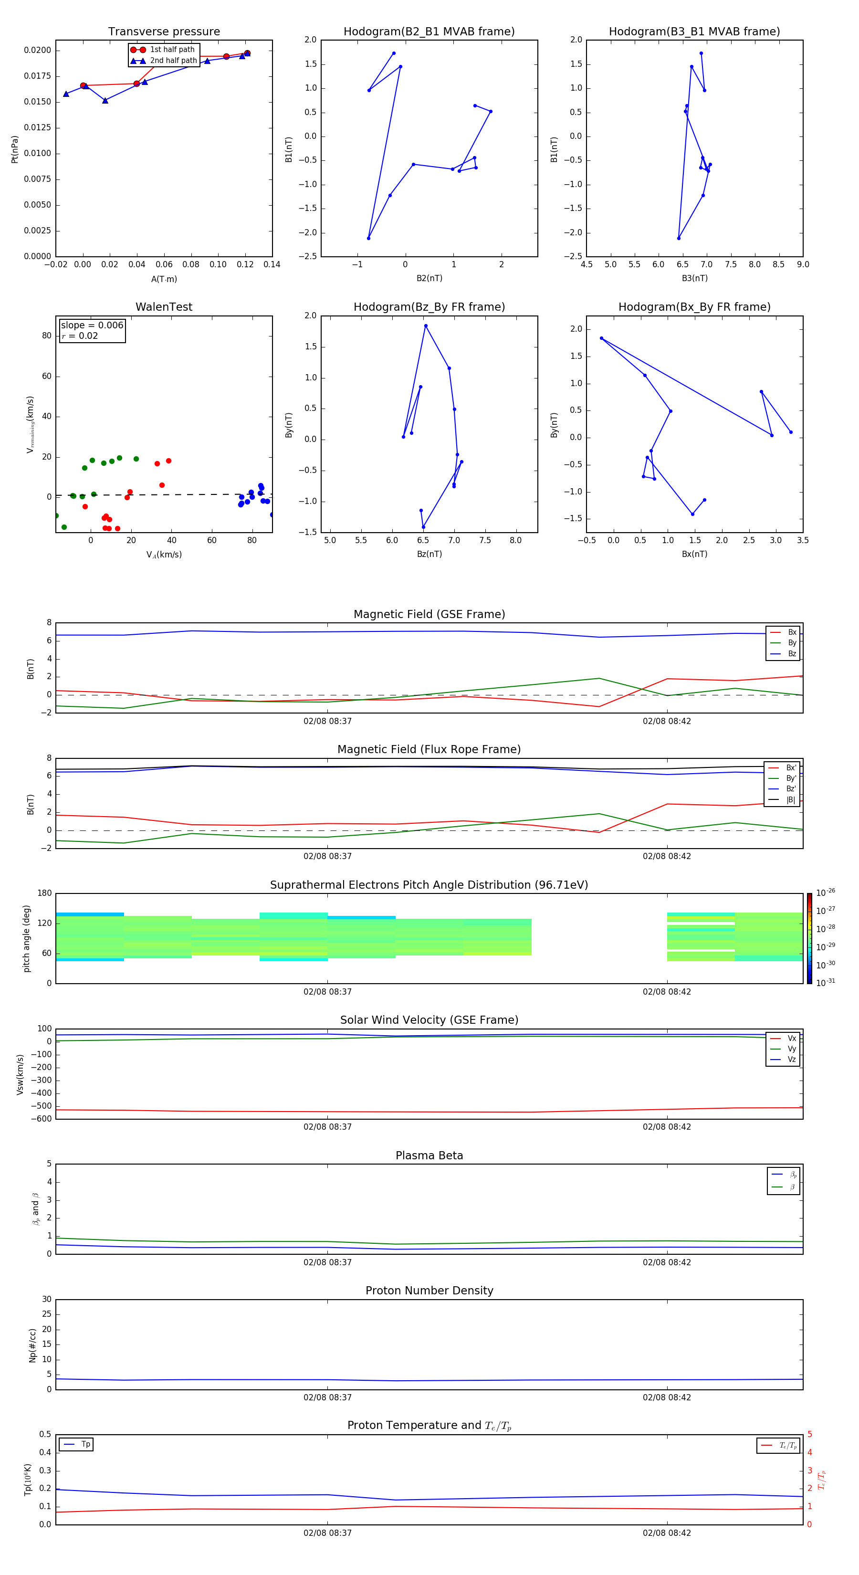Click the 'Magnetic Field (Flux Rope Frame)' title
Screen dimensions: 859x1575
coord(429,750)
